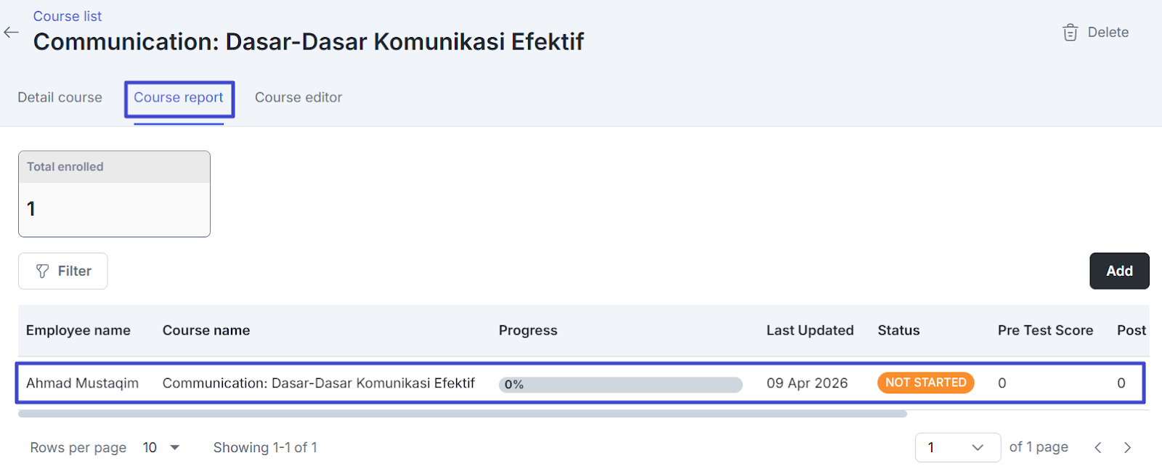
Task: Click the Progress column header
Action: tap(528, 330)
